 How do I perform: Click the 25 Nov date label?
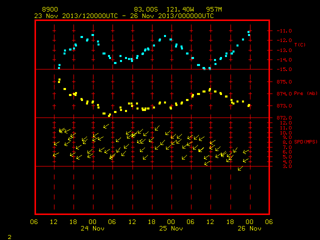pos(171,228)
